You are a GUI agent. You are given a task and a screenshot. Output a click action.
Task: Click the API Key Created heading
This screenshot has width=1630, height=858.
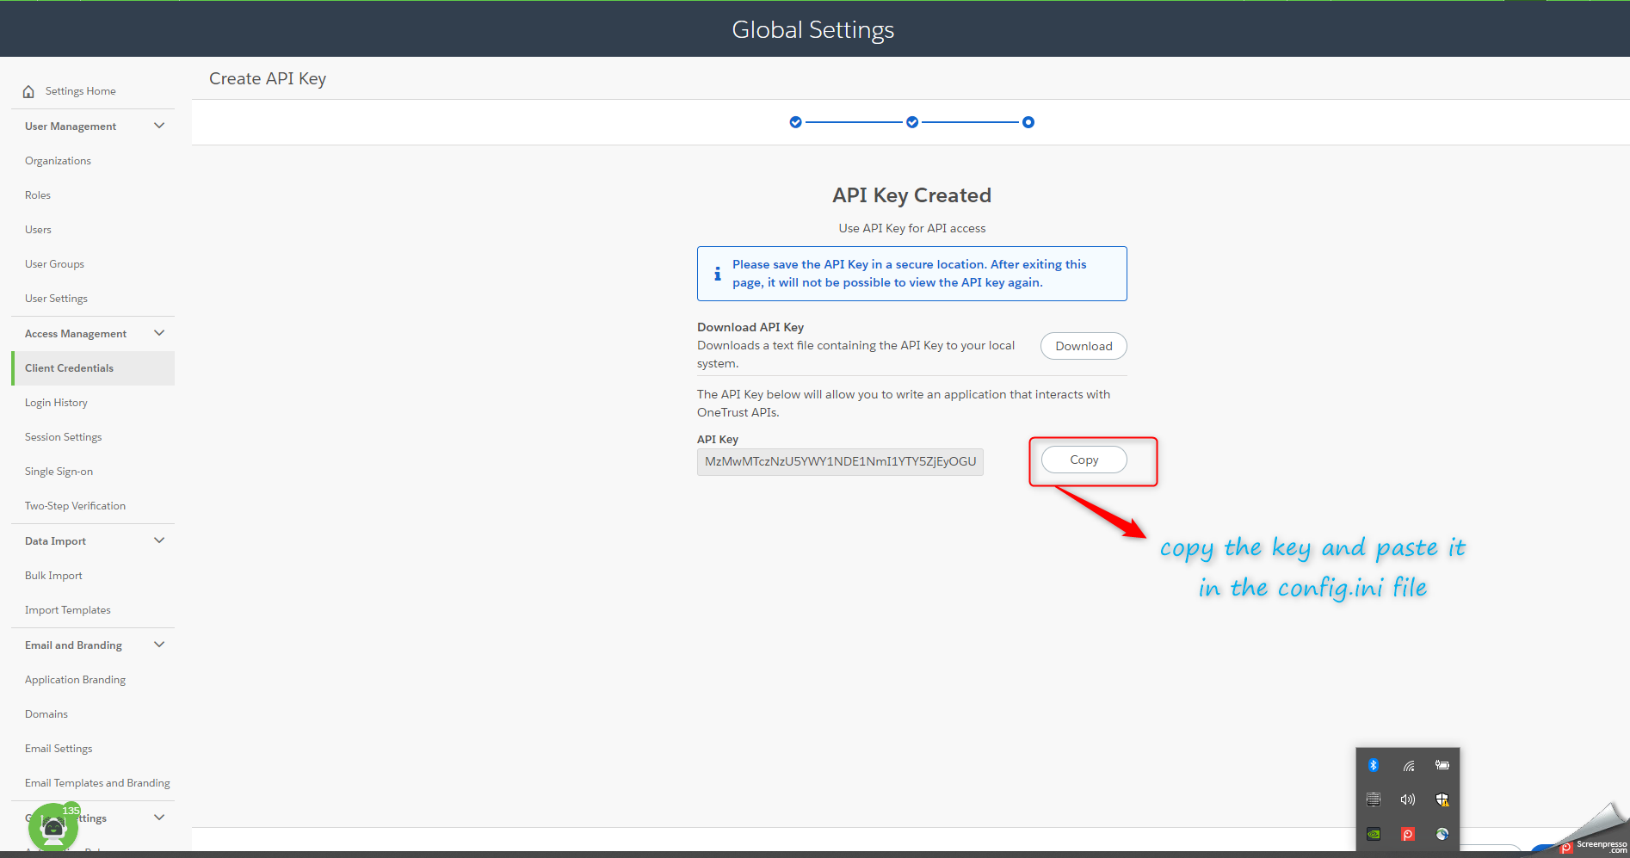(911, 195)
